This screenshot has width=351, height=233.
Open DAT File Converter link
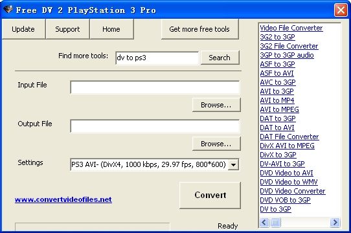point(289,137)
